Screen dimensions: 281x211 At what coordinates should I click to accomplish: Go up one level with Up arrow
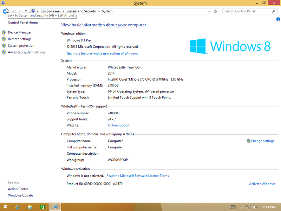click(26, 11)
